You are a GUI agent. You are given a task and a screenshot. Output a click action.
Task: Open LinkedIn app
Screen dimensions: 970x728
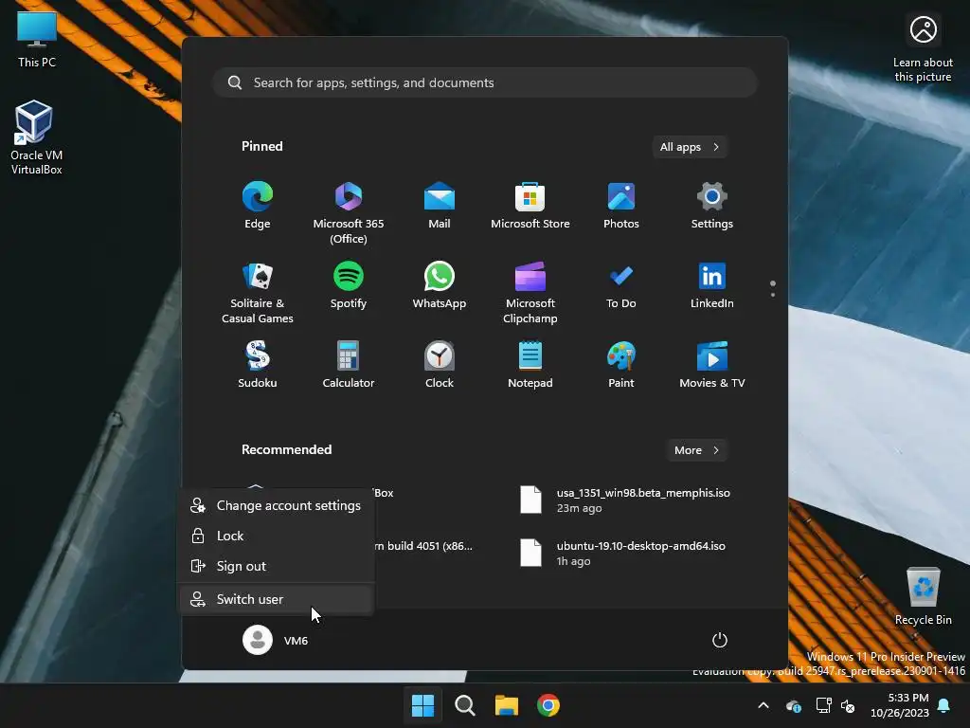712,285
